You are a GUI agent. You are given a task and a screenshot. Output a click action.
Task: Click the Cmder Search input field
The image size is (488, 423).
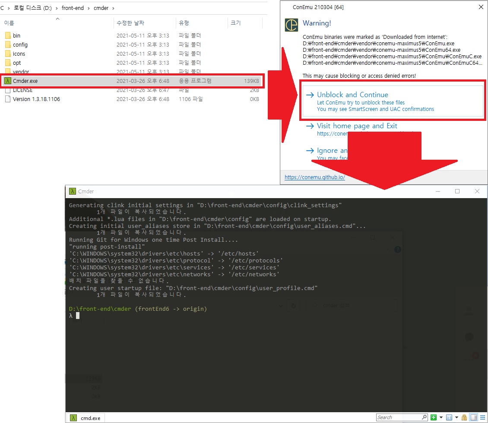point(398,417)
